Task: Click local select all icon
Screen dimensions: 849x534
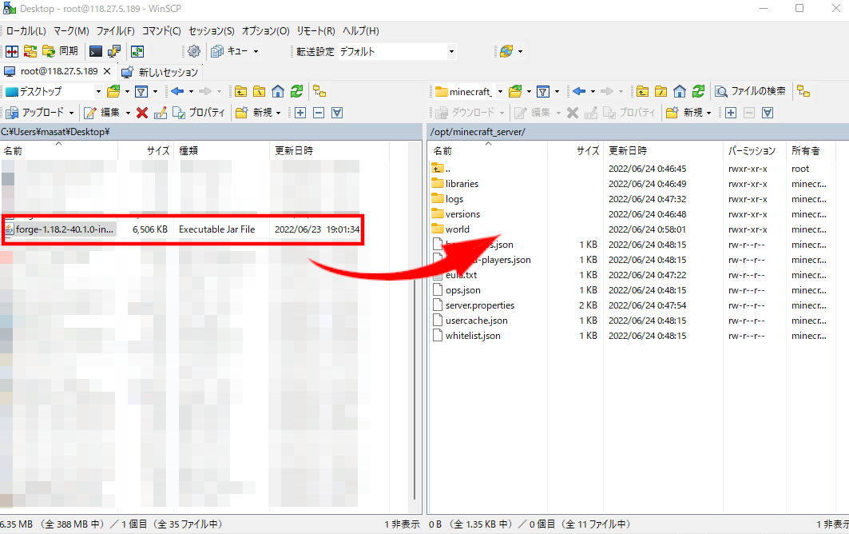Action: (x=337, y=112)
